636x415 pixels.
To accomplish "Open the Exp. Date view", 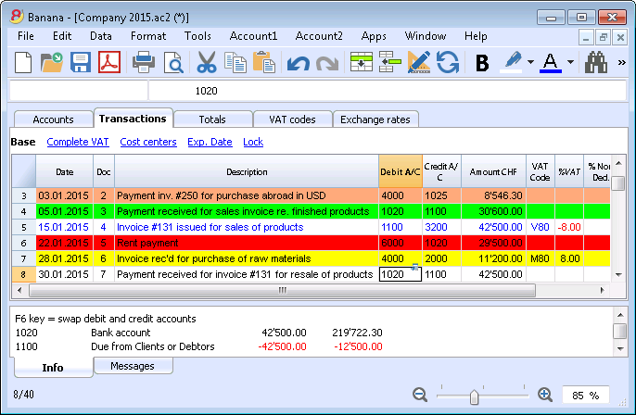I will pos(210,142).
